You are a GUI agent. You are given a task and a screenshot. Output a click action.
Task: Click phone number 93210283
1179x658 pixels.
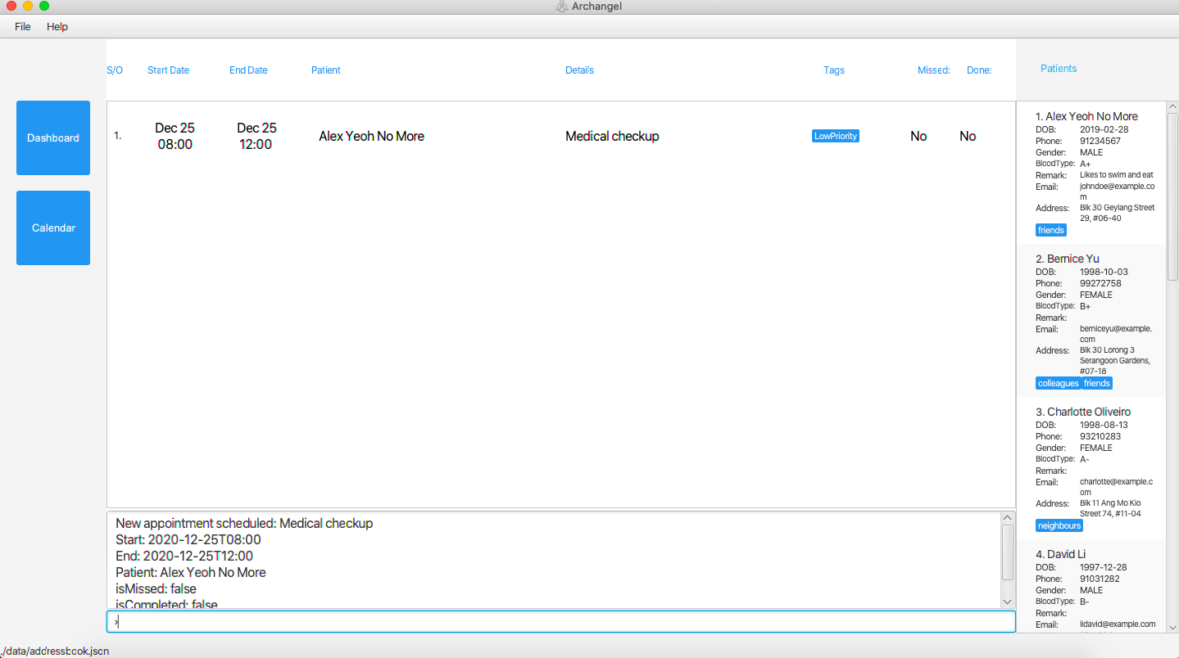tap(1100, 436)
